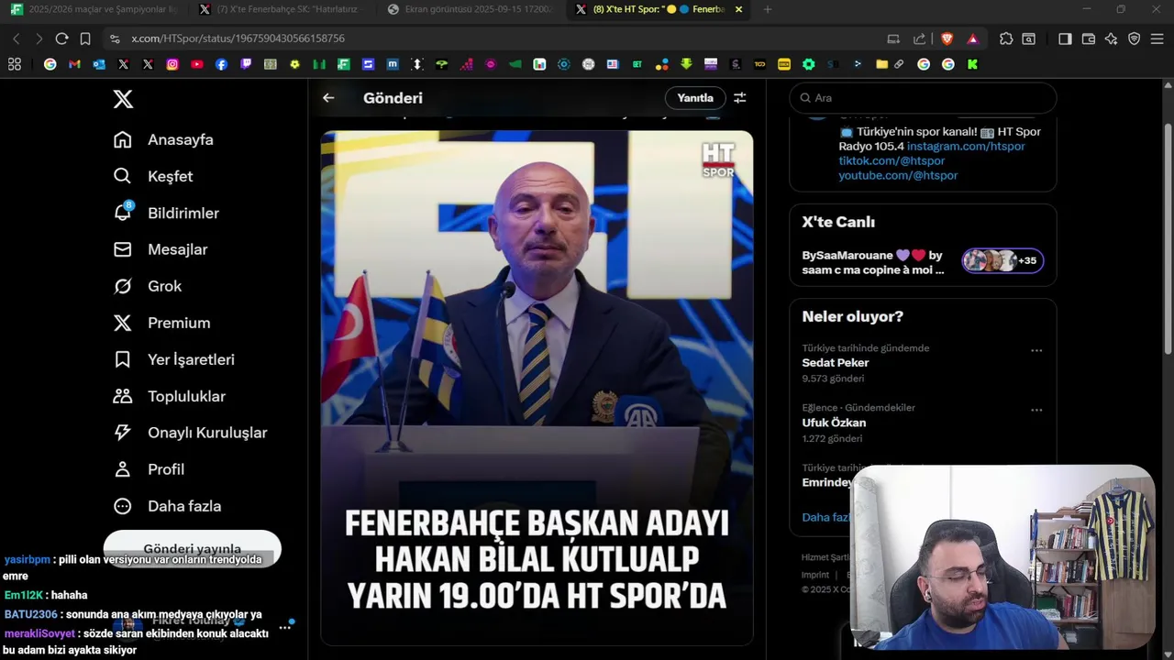This screenshot has width=1174, height=660.
Task: Open site settings icon in address bar
Action: click(x=114, y=38)
